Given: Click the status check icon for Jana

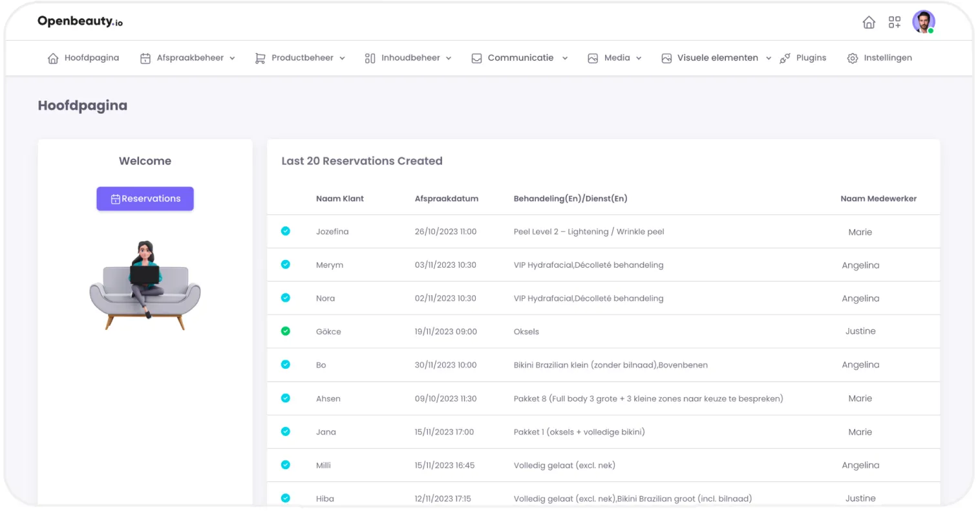Looking at the screenshot, I should click(286, 431).
